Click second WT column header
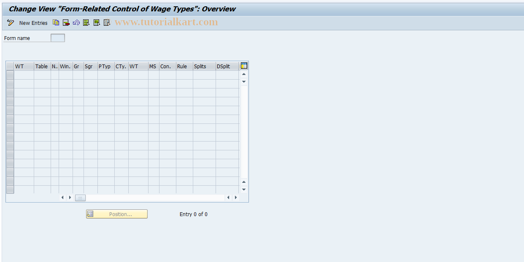The width and height of the screenshot is (524, 262). (x=138, y=66)
